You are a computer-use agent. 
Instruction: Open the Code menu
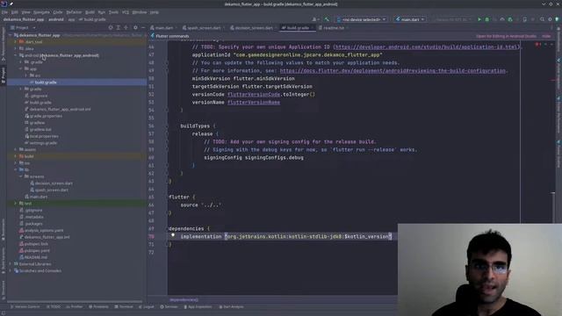pyautogui.click(x=58, y=12)
